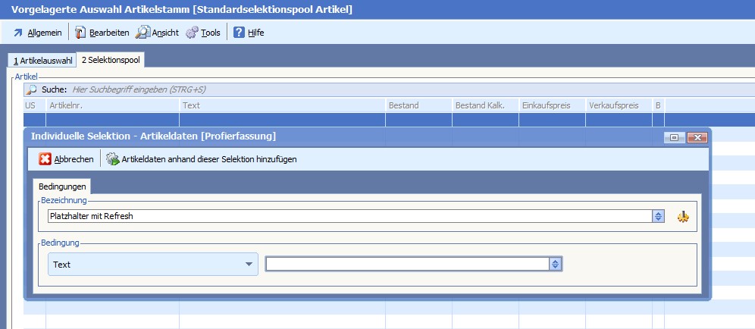Open the Bezeichnung dropdown arrows

pyautogui.click(x=659, y=217)
